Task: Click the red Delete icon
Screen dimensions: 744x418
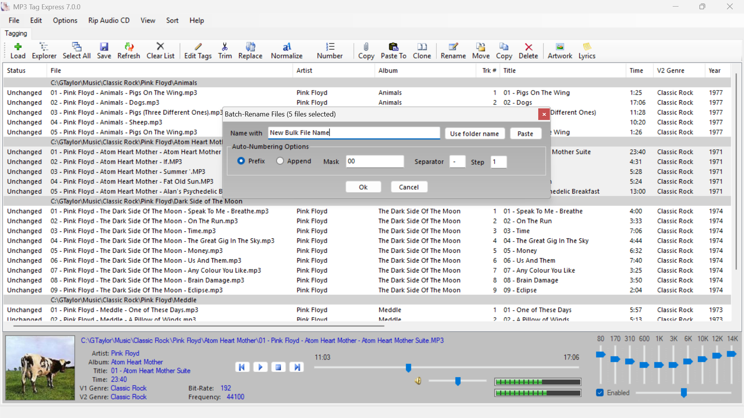Action: click(529, 51)
